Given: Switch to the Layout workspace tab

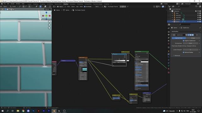Looking at the screenshot, I should [x=29, y=4].
